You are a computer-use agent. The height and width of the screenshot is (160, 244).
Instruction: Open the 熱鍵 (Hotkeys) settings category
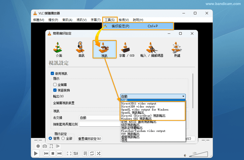(176, 50)
